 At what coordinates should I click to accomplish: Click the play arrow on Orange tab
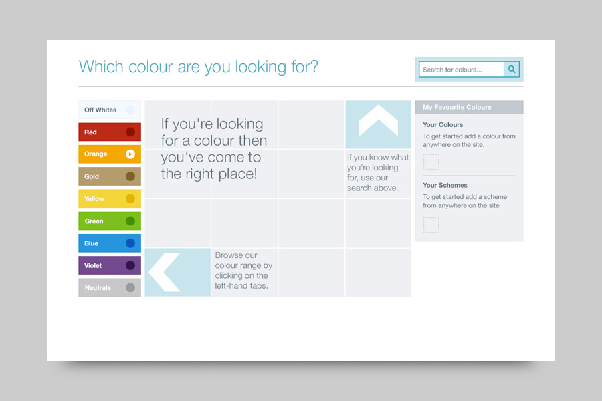(130, 154)
